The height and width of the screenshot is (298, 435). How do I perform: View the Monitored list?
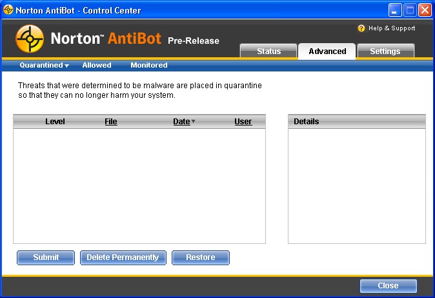(149, 65)
